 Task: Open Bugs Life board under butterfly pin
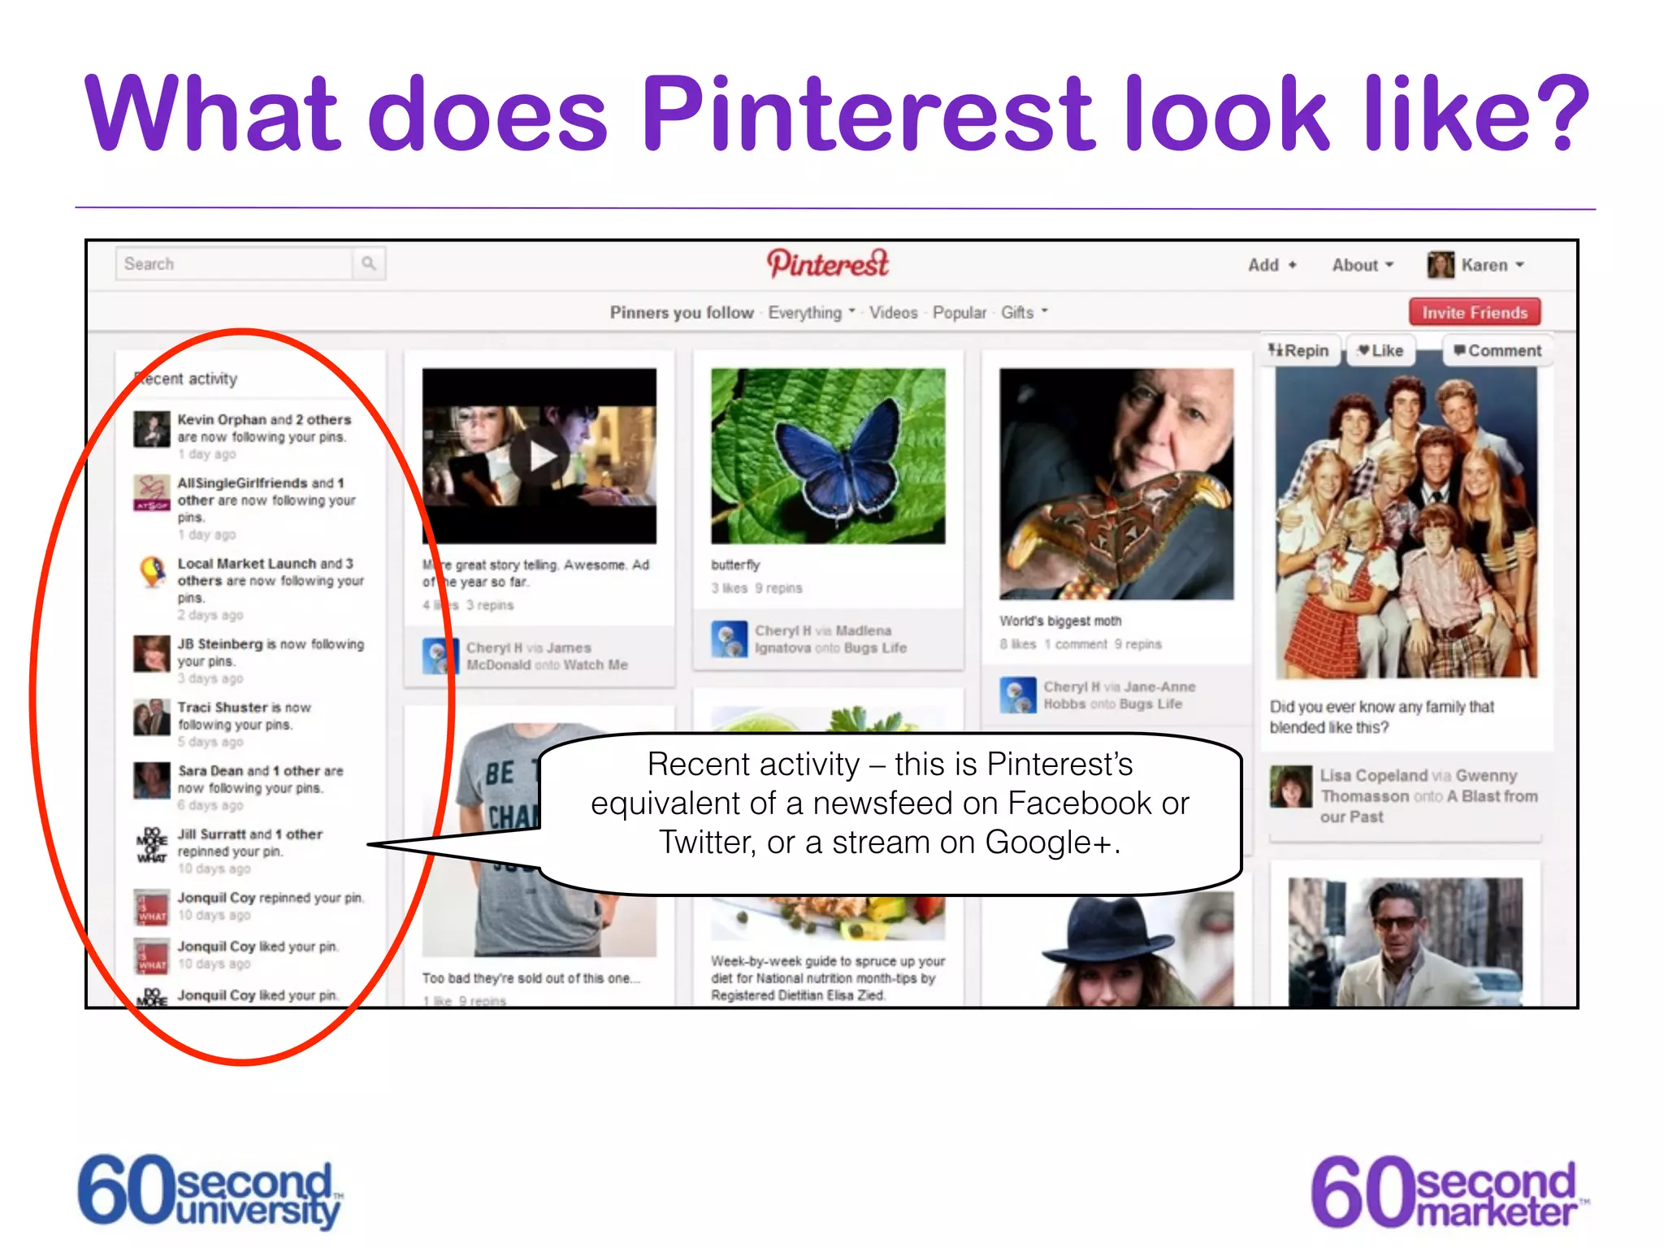pyautogui.click(x=875, y=648)
